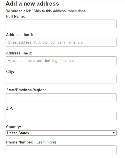
Task: Click the Ship to this address instruction text
Action: (x=46, y=11)
